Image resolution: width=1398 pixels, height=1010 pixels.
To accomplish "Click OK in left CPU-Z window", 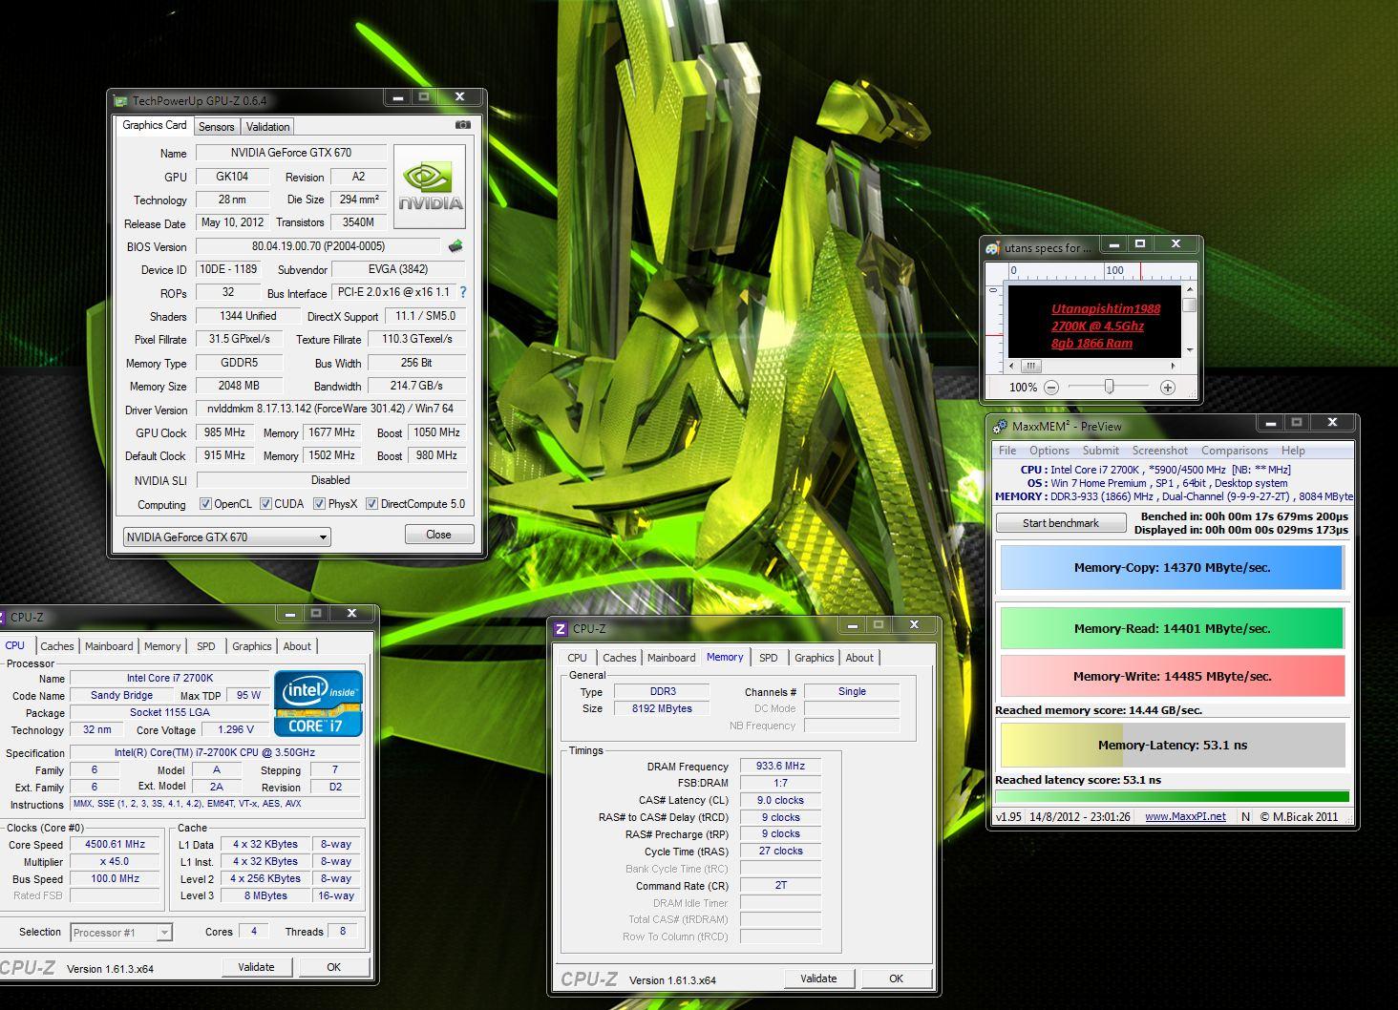I will click(333, 967).
